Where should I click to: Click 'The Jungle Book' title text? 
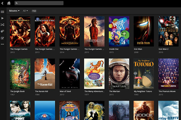point(17,91)
